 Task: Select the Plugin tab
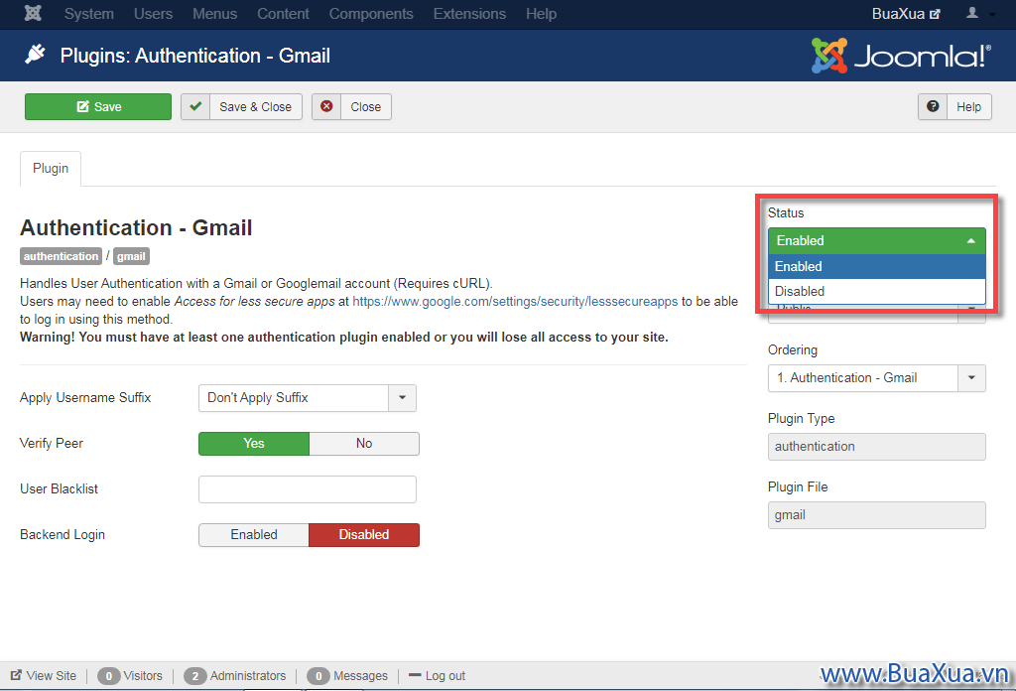[x=51, y=169]
